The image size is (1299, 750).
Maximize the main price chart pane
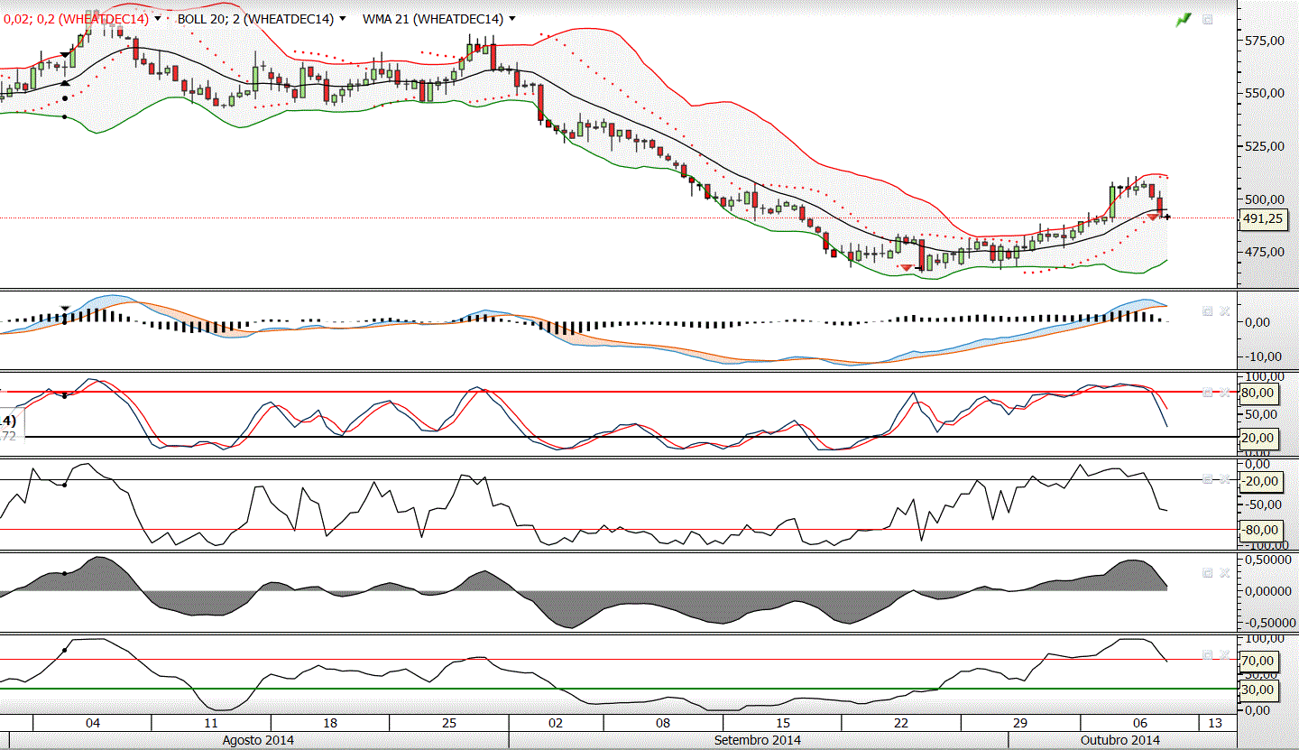click(1208, 19)
